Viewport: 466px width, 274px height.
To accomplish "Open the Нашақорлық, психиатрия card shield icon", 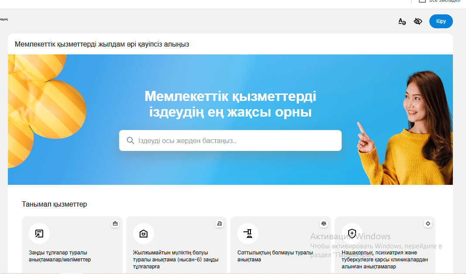I will [x=352, y=234].
